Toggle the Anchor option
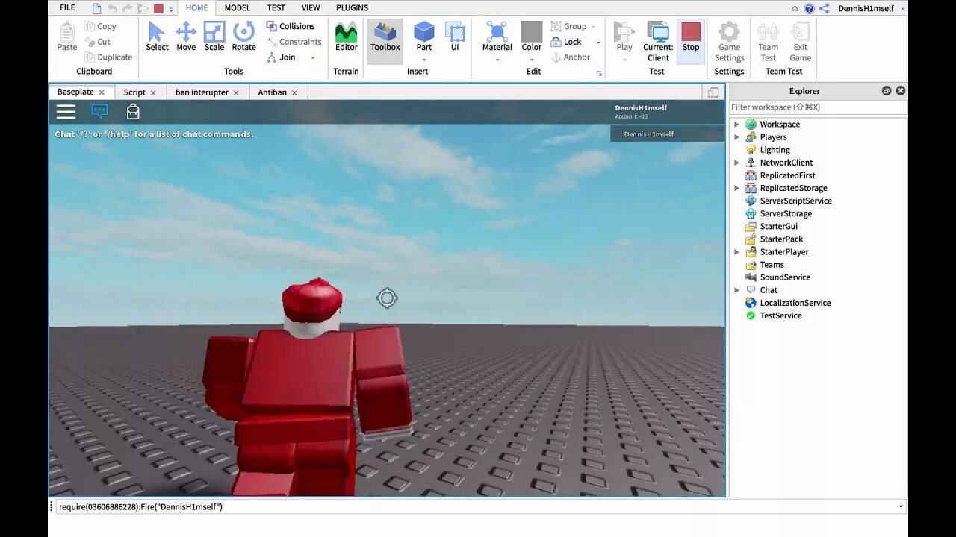This screenshot has height=537, width=956. coord(571,57)
